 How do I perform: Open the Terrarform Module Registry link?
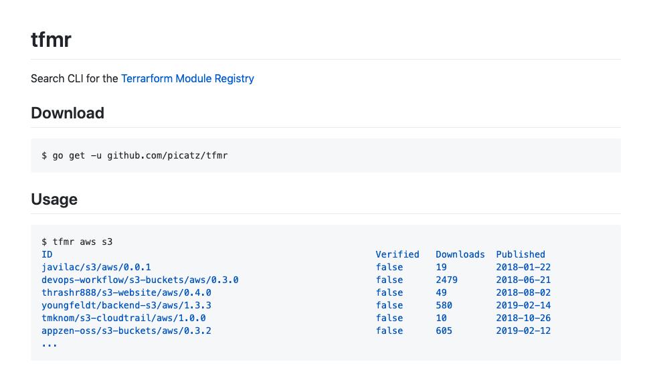tap(187, 78)
